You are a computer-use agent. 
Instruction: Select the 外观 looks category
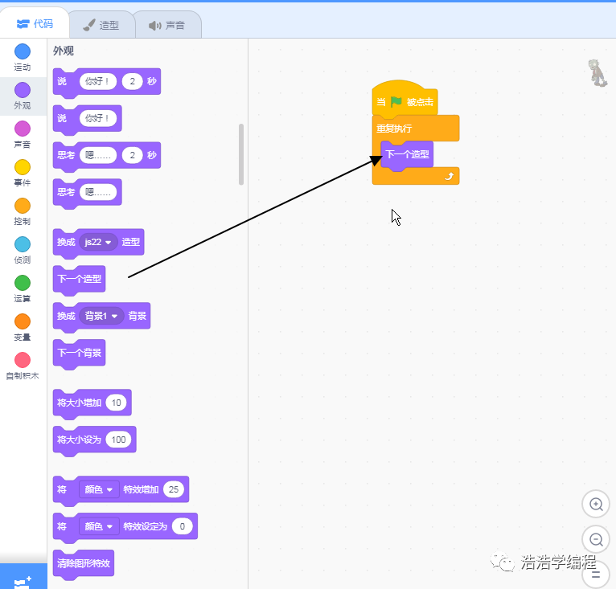(x=23, y=96)
